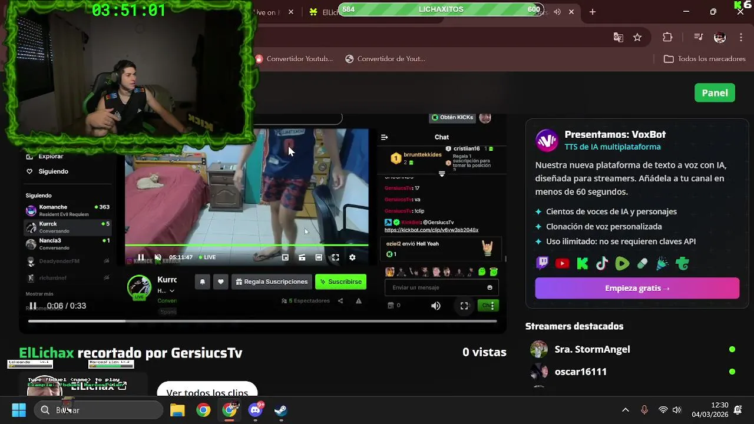This screenshot has height=424, width=754.
Task: Open Komanche channel in Siguiendo list
Action: pos(68,210)
